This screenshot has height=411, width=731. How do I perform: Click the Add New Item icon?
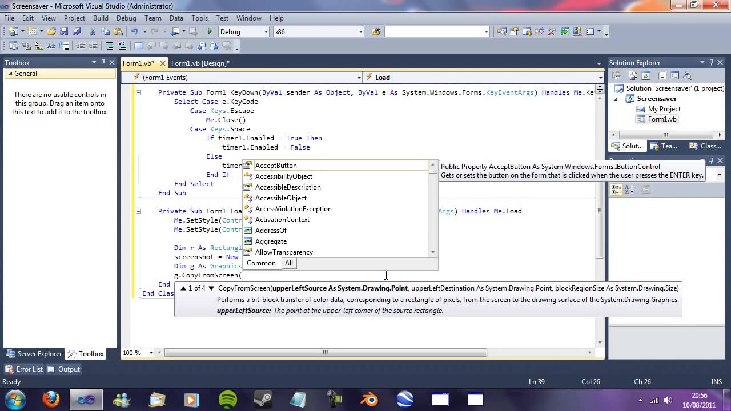33,31
